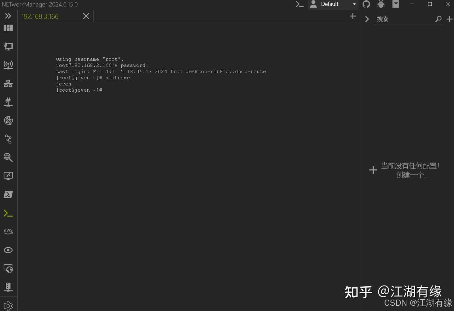The width and height of the screenshot is (454, 311).
Task: Open the GitHub repository link
Action: pos(366,4)
